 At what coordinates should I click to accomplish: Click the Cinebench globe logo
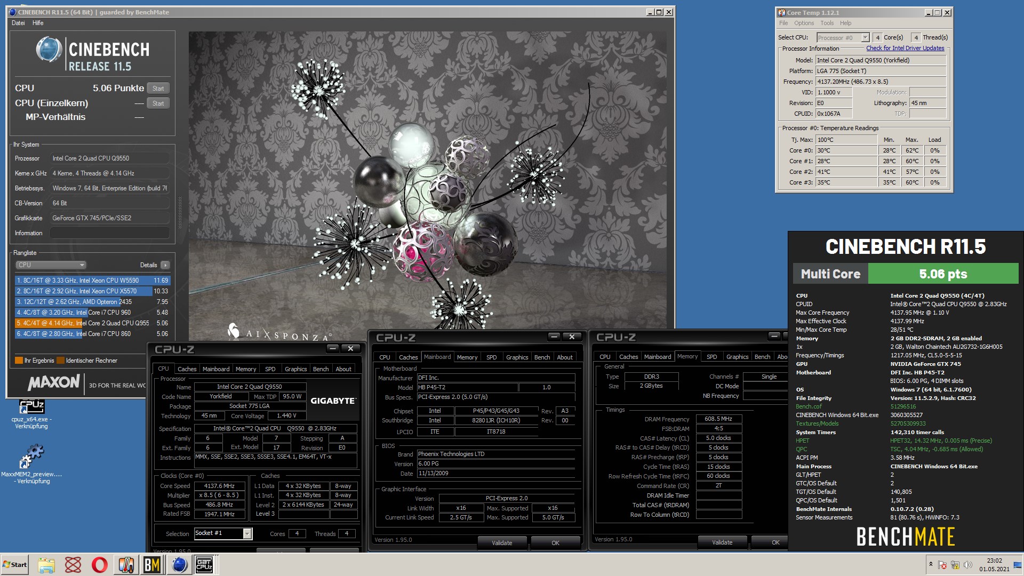pyautogui.click(x=49, y=50)
